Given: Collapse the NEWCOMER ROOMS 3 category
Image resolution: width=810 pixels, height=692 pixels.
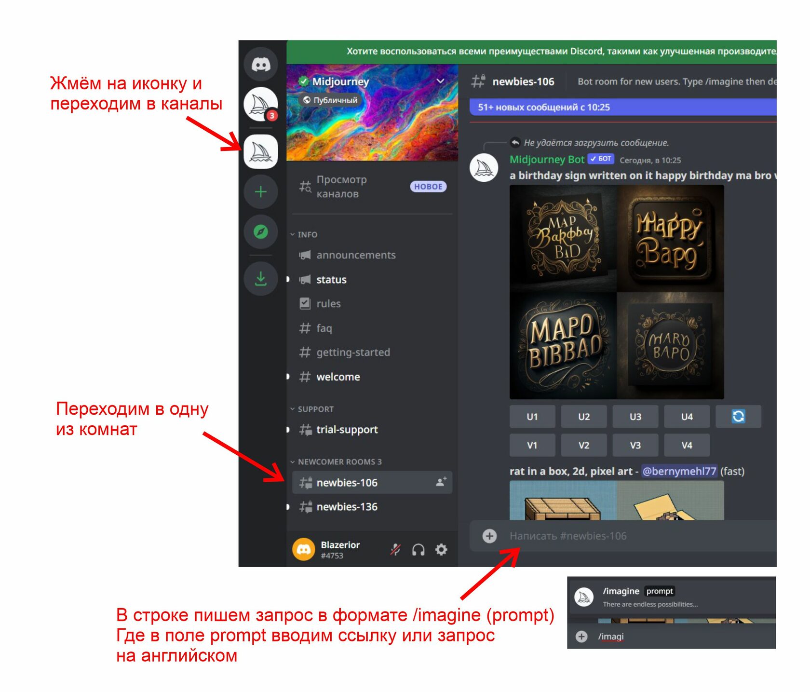Looking at the screenshot, I should point(336,462).
